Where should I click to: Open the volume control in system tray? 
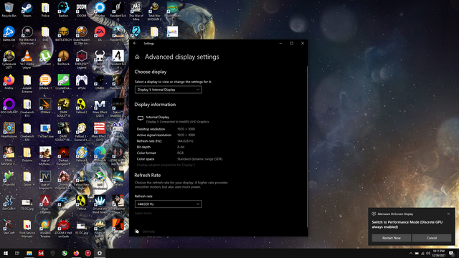[427, 253]
